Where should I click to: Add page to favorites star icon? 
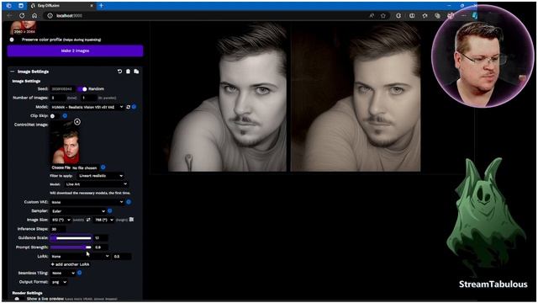pos(383,16)
